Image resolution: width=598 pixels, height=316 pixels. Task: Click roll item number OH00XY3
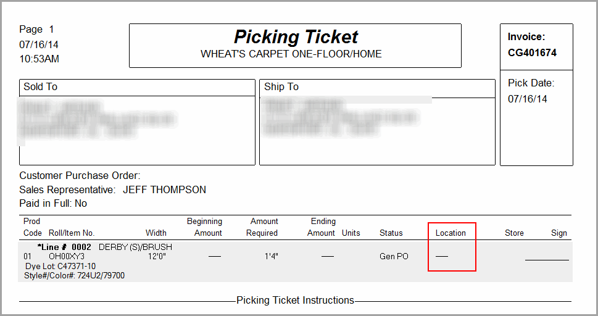(67, 257)
